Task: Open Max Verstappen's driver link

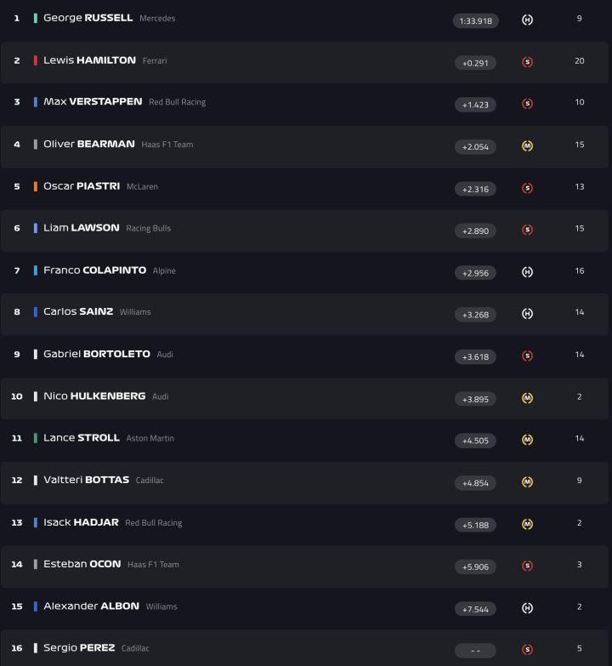Action: pyautogui.click(x=93, y=102)
